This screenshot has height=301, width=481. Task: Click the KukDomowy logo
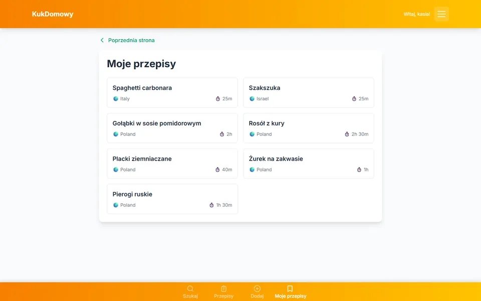pos(53,14)
